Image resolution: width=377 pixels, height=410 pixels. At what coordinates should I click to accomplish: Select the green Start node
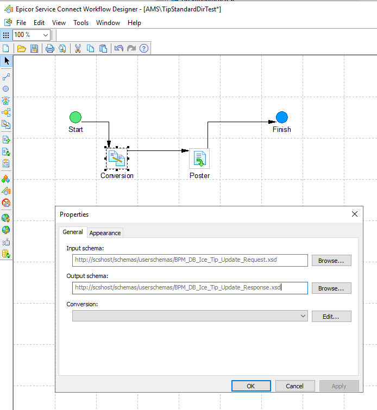(x=76, y=117)
